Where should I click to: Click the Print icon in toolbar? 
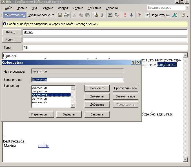click(x=66, y=15)
